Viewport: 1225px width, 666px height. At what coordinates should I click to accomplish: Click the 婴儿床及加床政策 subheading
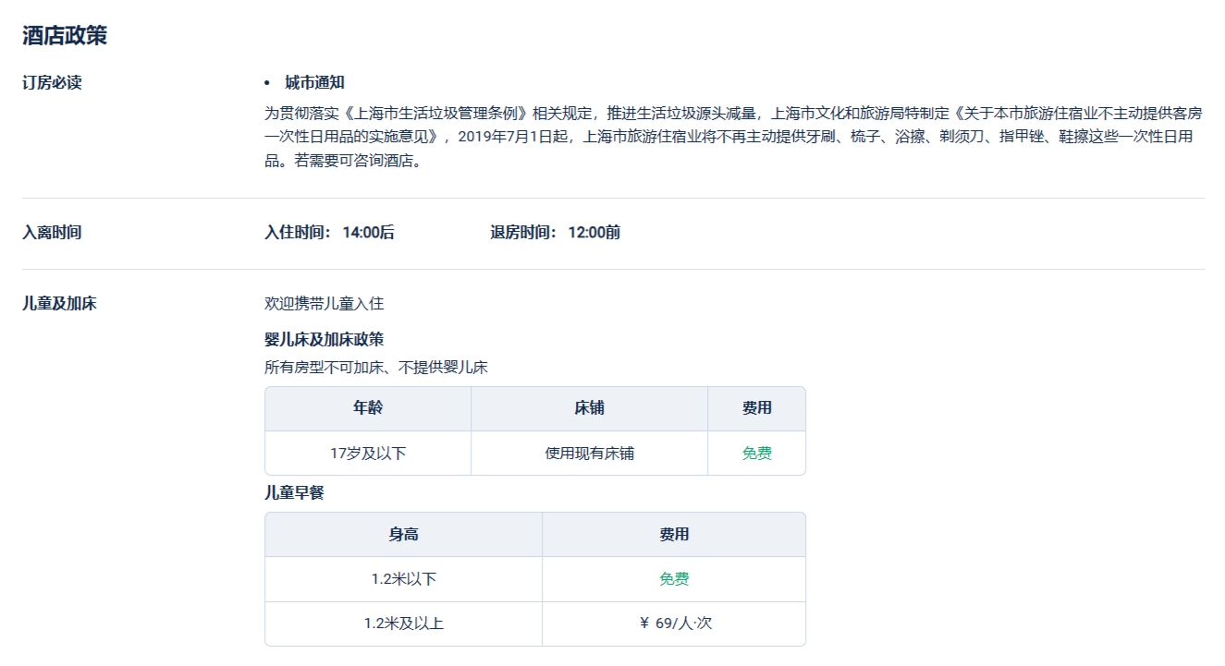[x=324, y=339]
